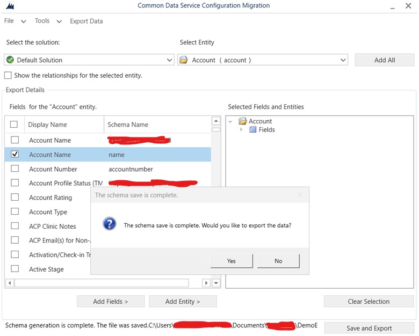Check the ACP Email(s) for Non- checkbox

[x=15, y=240]
